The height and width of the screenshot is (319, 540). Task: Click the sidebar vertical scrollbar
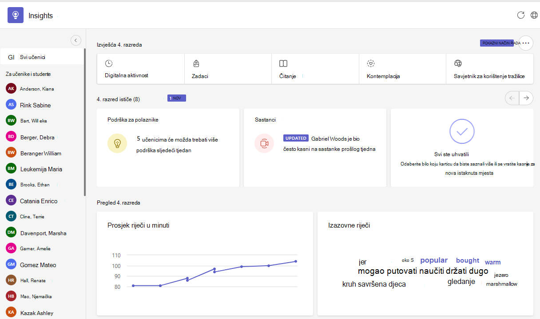coord(85,122)
